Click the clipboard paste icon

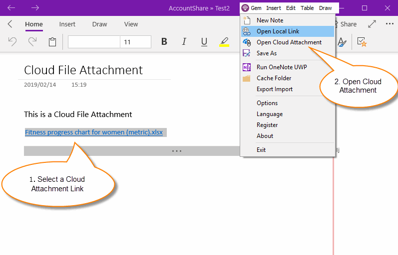tap(52, 42)
